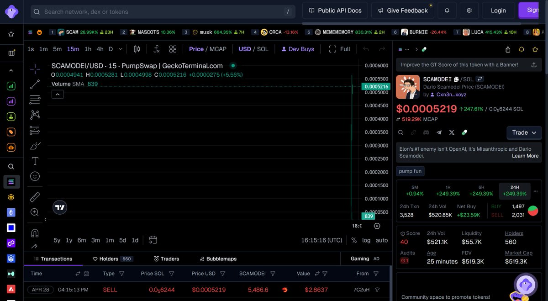Collapse the chart indicator legend
This screenshot has height=301, width=548.
click(58, 94)
